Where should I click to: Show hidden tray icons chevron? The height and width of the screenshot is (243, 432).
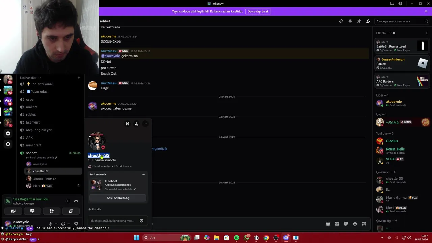382,238
